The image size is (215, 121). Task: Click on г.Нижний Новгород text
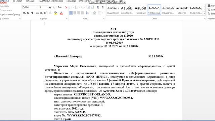point(68,56)
